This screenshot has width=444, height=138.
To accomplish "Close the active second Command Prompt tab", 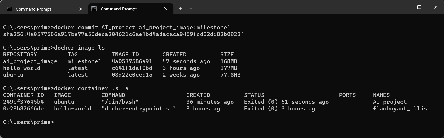I will pos(166,9).
